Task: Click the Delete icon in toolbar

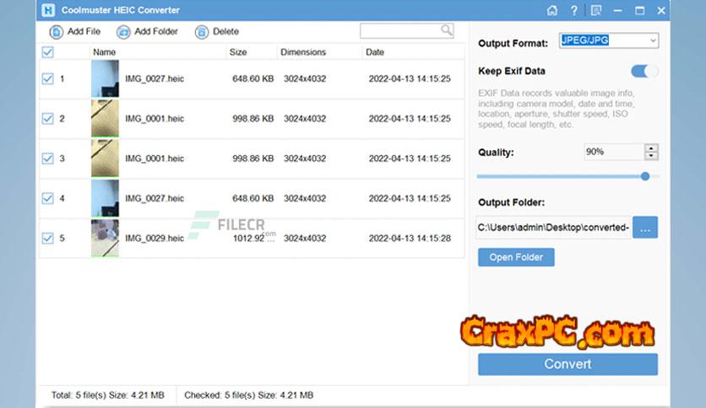Action: 202,32
